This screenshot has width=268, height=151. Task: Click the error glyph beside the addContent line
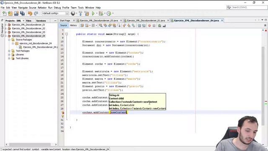(63, 112)
